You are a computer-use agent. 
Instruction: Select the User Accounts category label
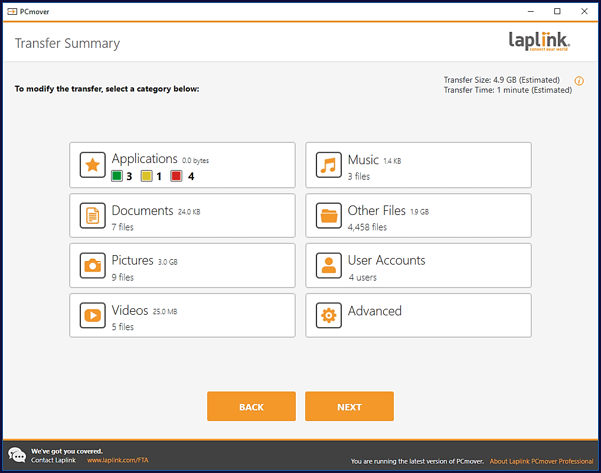(x=387, y=260)
